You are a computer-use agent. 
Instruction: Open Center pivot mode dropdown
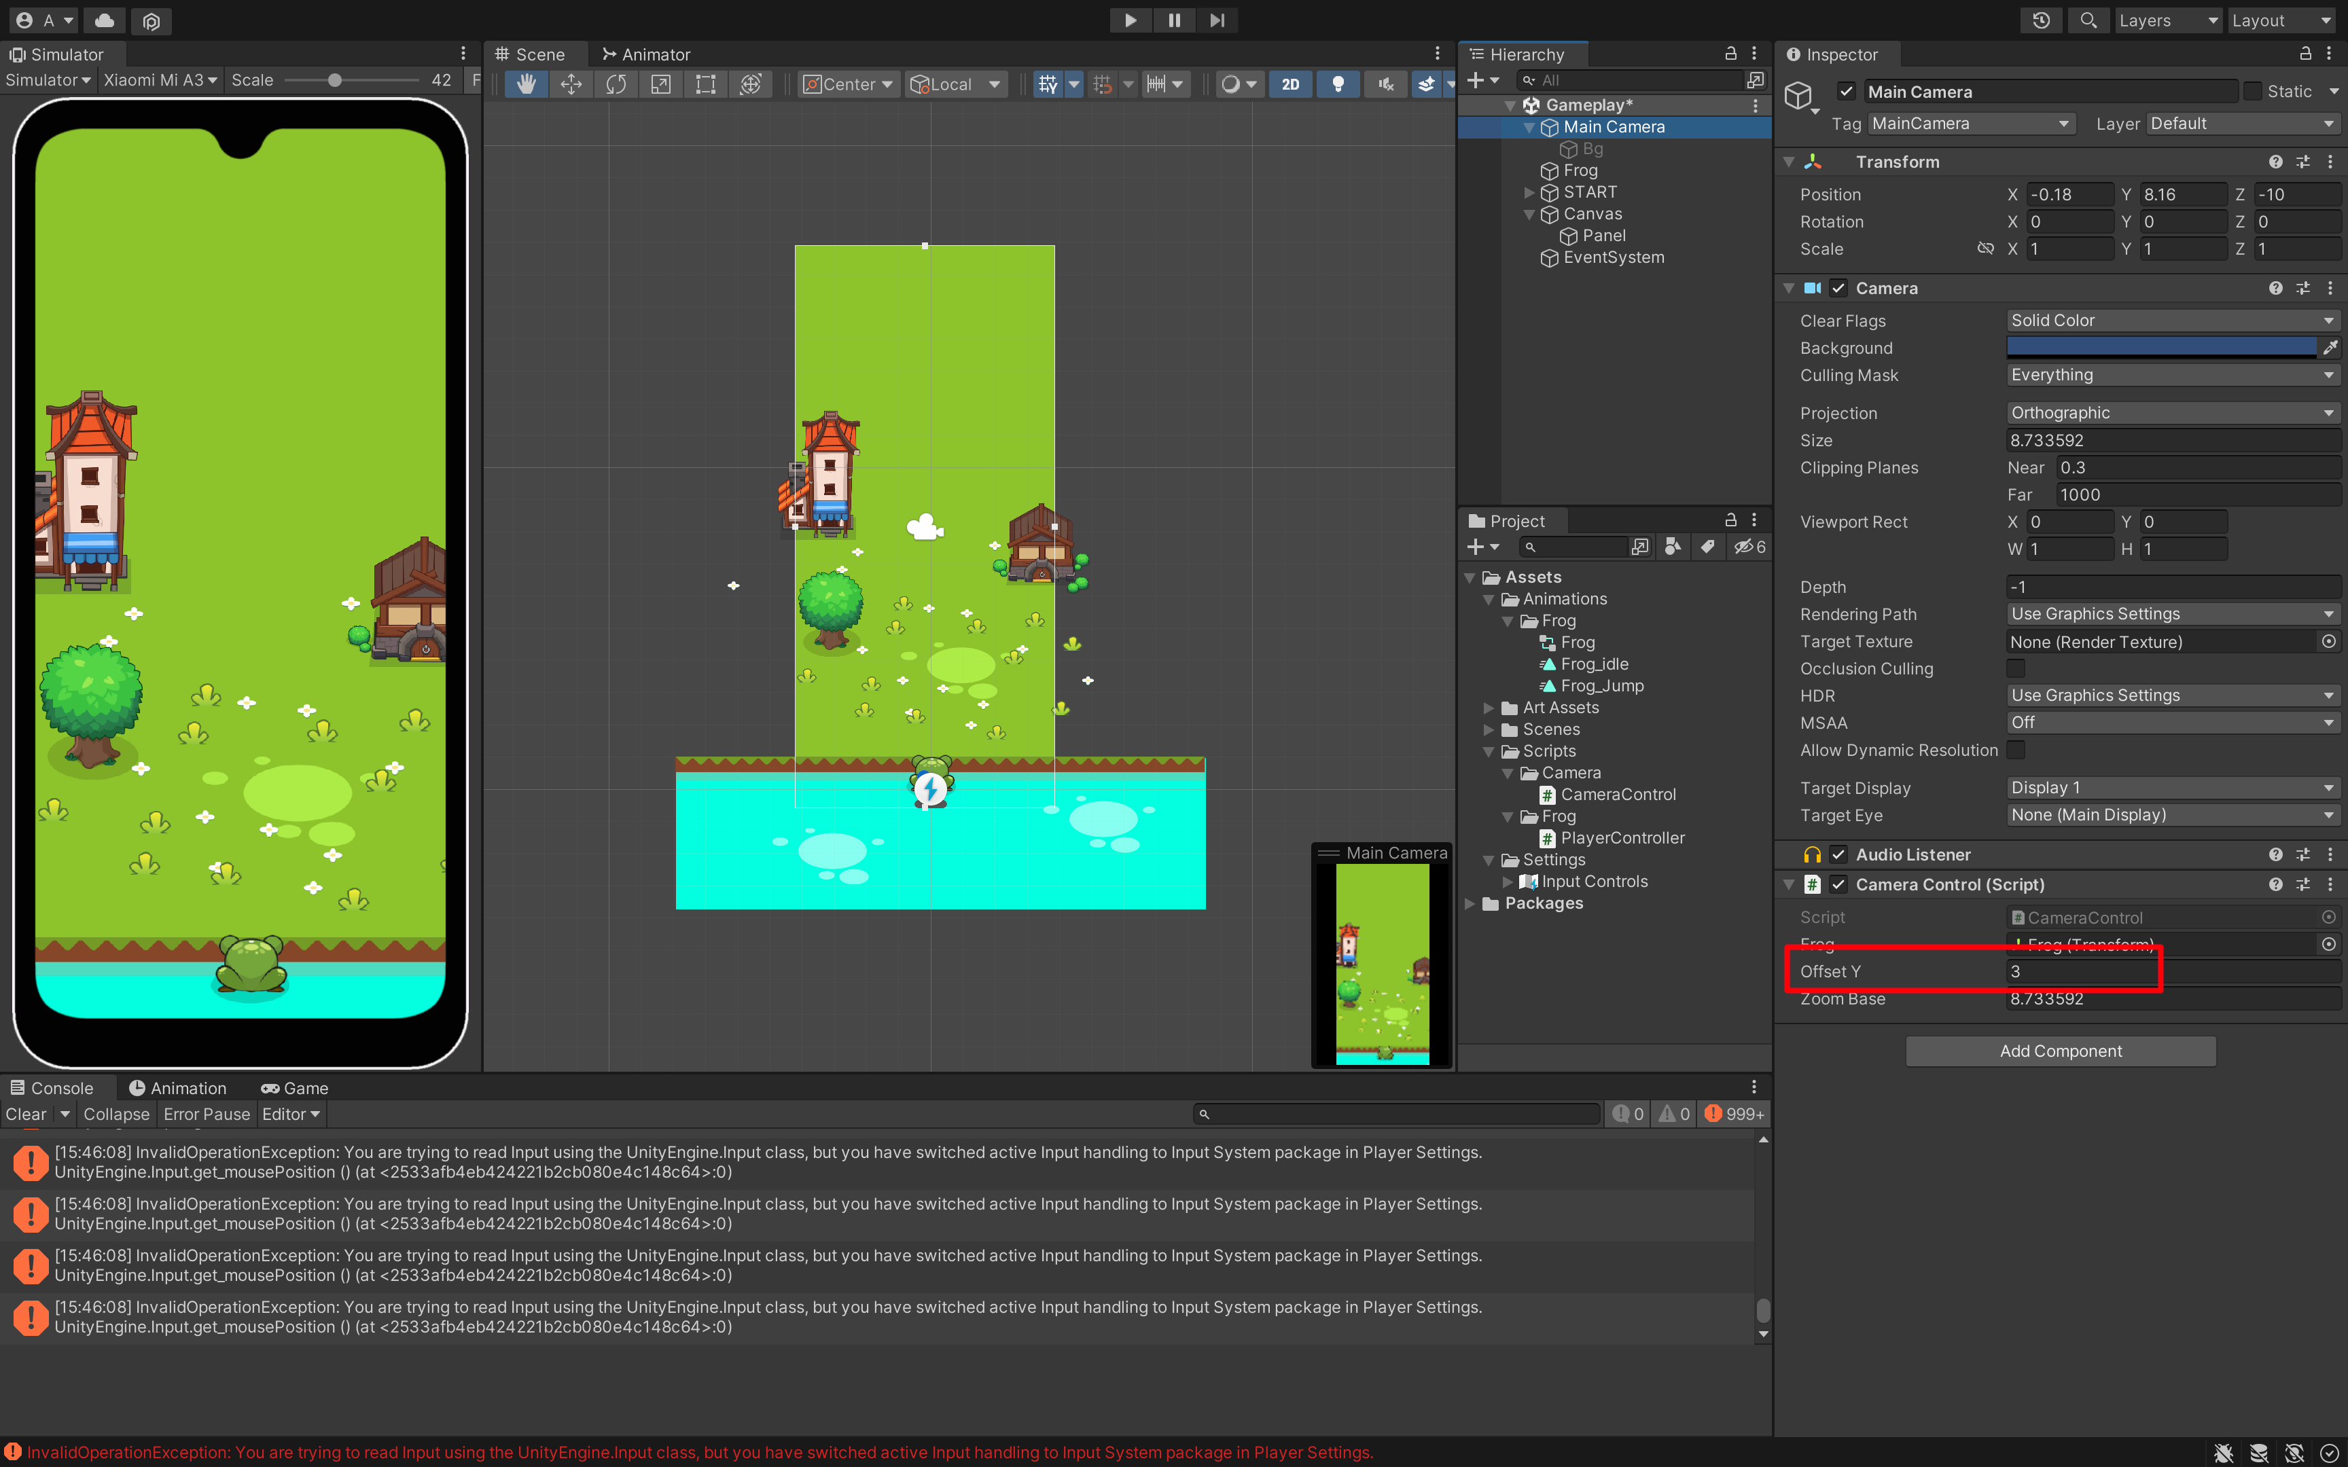point(848,84)
